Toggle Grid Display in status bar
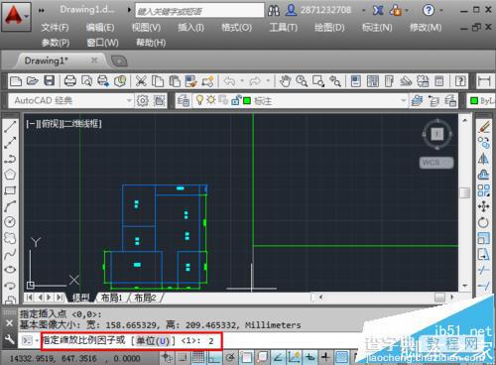Viewport: 496px width, 365px height. coord(198,357)
